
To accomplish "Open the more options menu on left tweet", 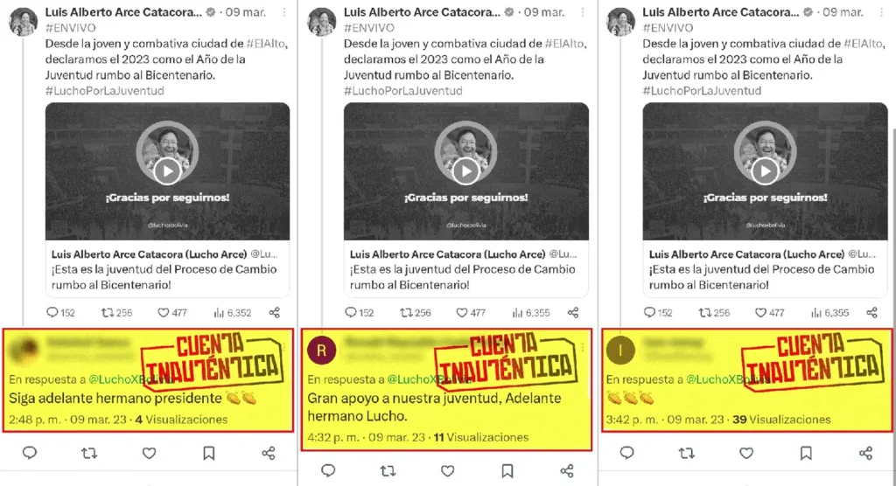I will pyautogui.click(x=284, y=12).
